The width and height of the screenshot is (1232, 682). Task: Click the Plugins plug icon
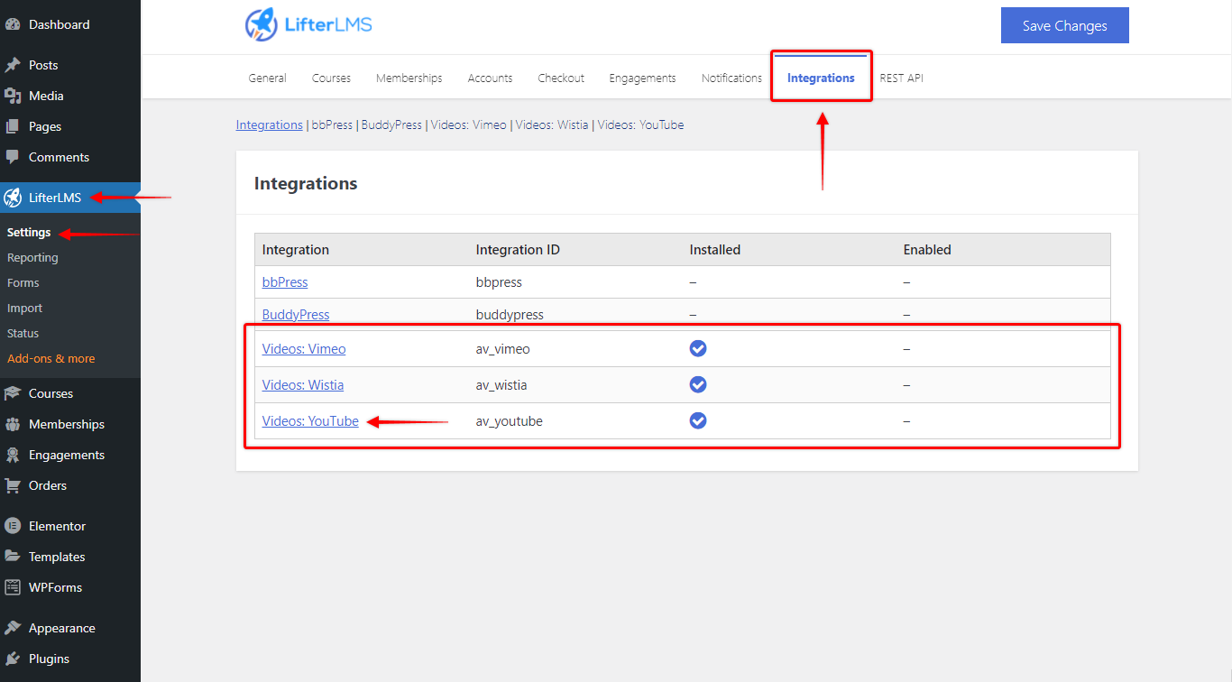point(13,659)
